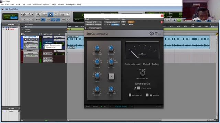The image size is (220, 123).
Task: Toggle the plugin BYPASS button
Action: click(x=131, y=22)
